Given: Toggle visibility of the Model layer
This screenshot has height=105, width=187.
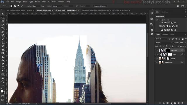Looking at the screenshot, I should [157, 58].
